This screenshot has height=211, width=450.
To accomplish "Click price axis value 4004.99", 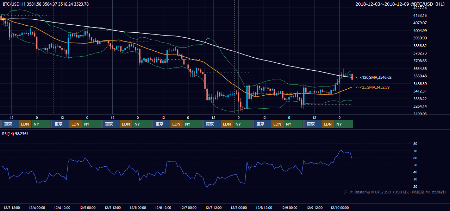I will tap(420, 31).
